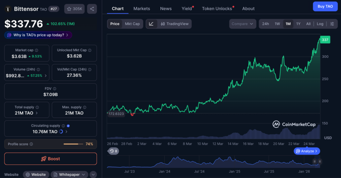Switch to the Token Unlocks tab
341x178 pixels.
click(217, 9)
